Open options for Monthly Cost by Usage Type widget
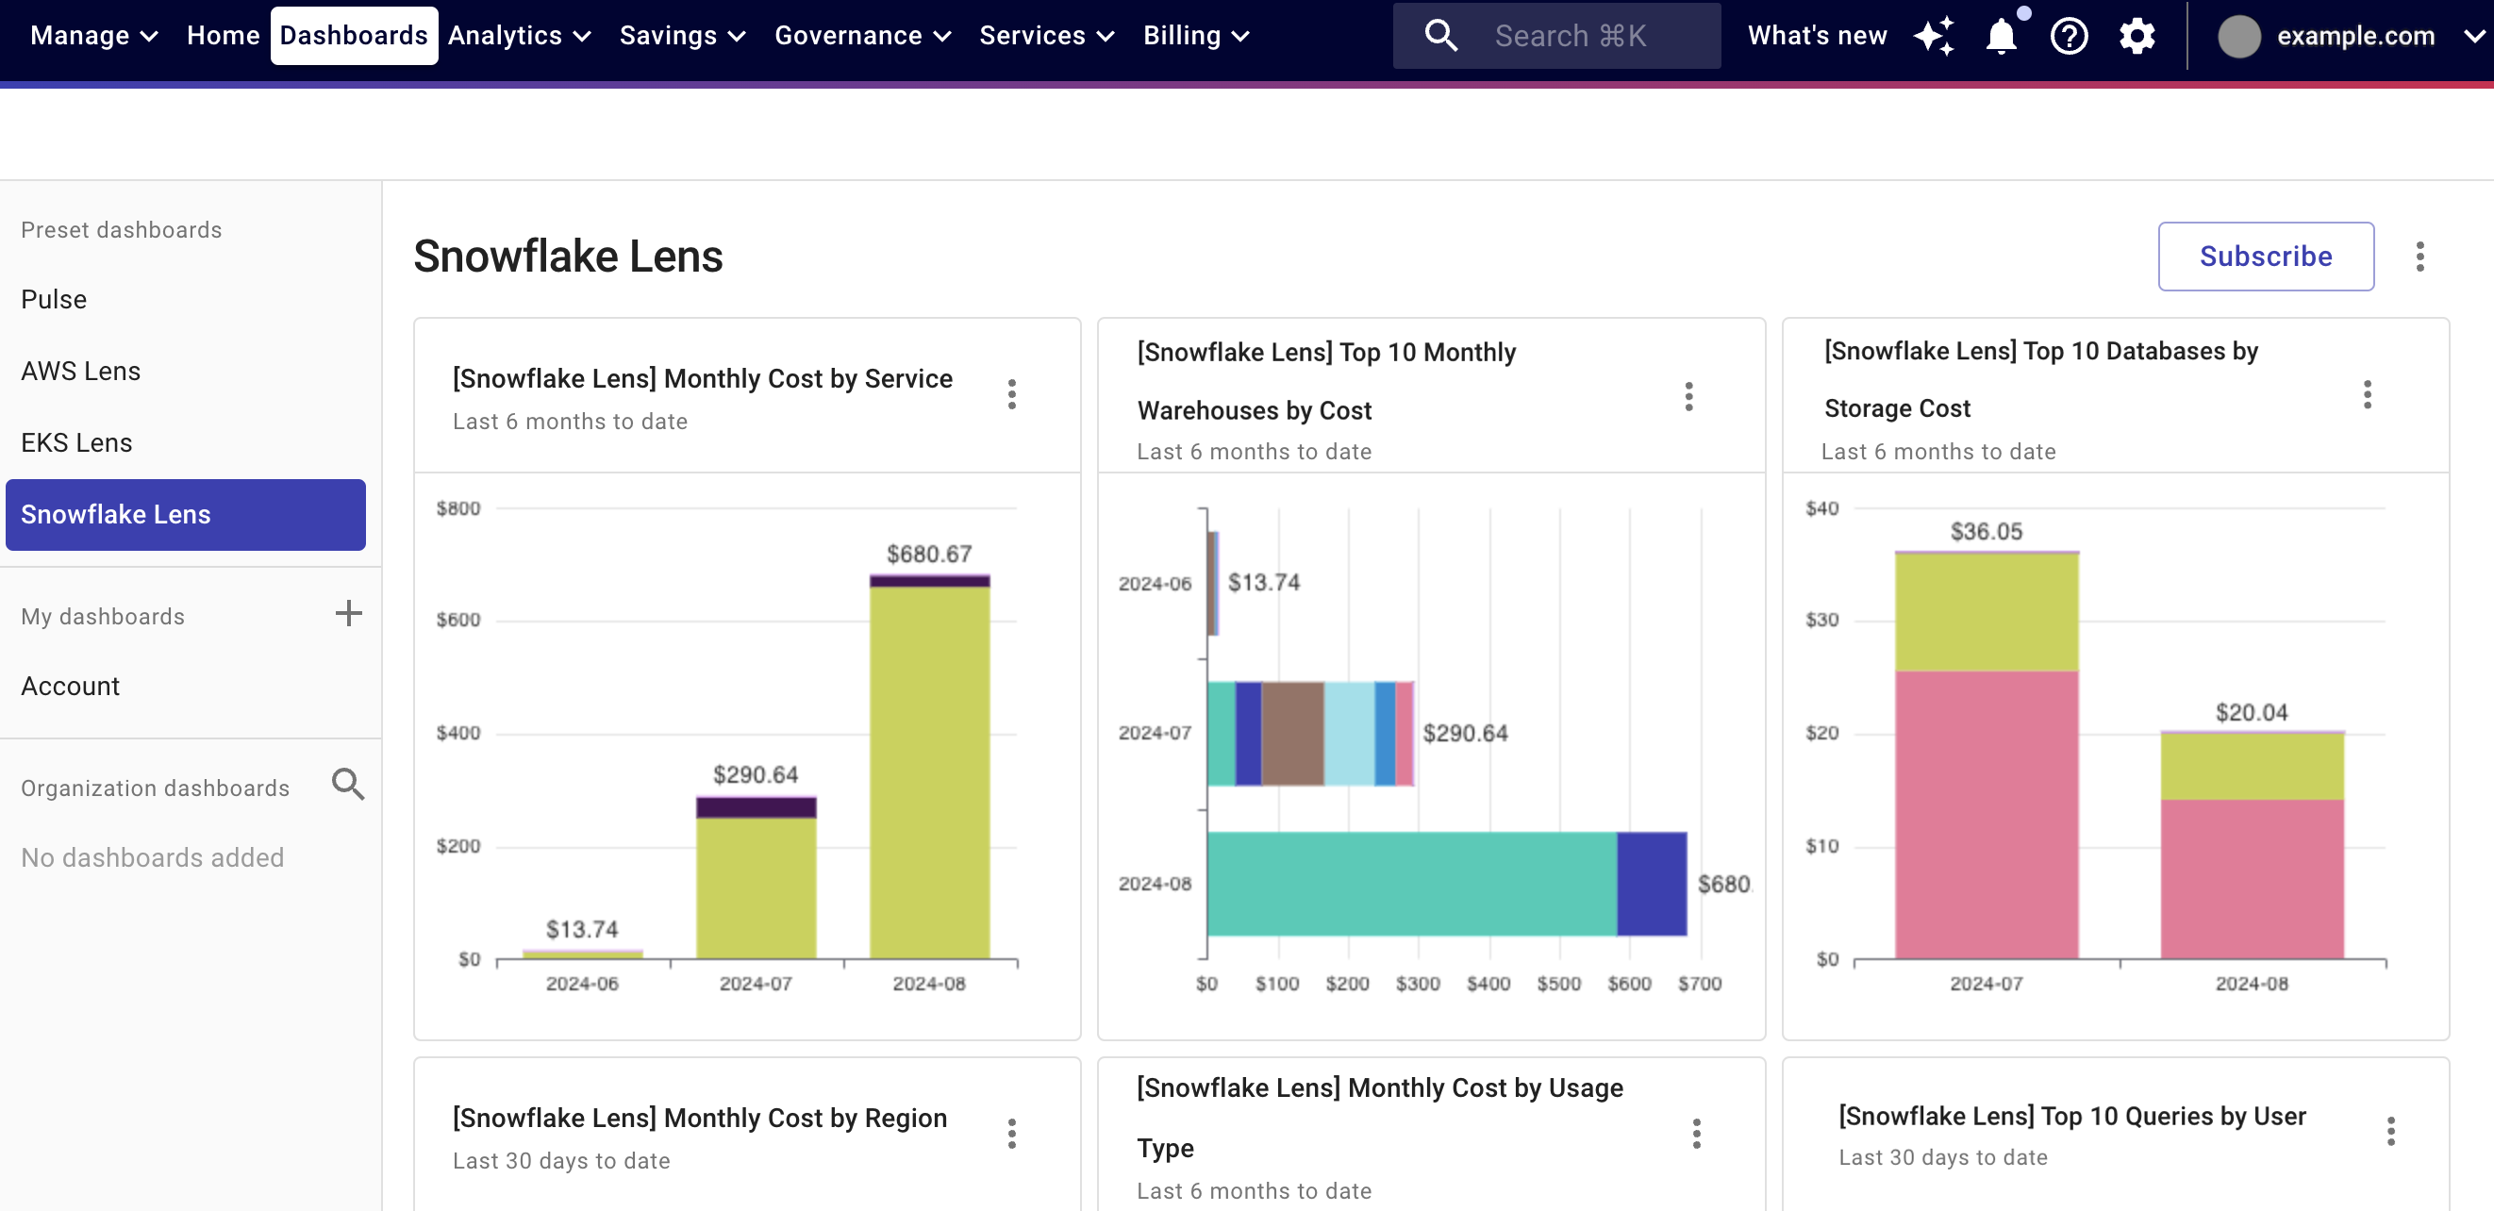The image size is (2494, 1211). 1696,1134
